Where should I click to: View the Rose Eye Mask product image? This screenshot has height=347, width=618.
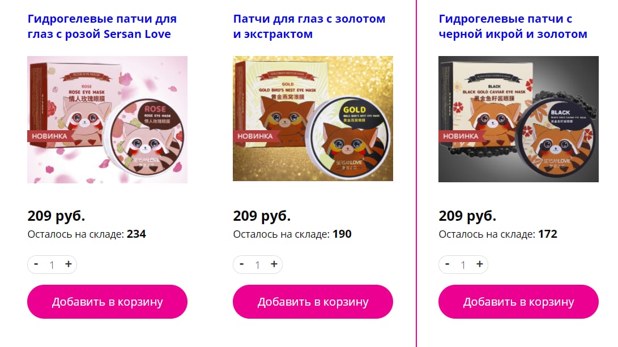point(107,119)
